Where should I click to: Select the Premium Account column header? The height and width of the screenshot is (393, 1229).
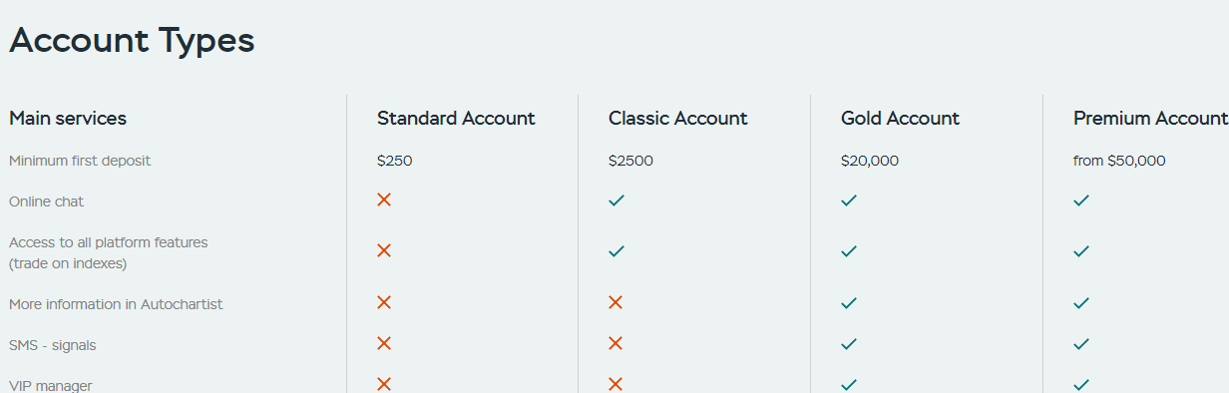[x=1150, y=118]
